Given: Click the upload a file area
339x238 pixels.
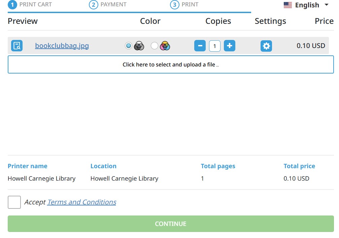Looking at the screenshot, I should pos(170,64).
